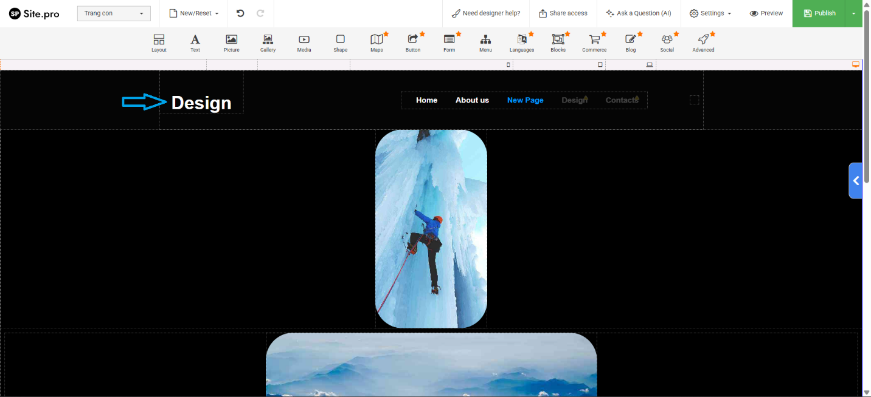Switch to laptop viewport icon
The height and width of the screenshot is (397, 871).
(650, 64)
